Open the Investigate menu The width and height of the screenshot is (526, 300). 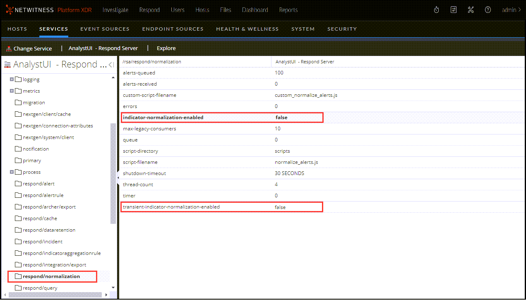click(x=115, y=10)
